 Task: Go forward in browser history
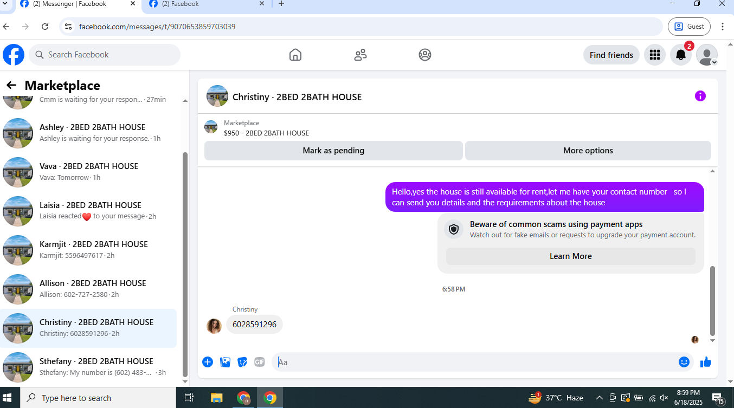coord(25,27)
